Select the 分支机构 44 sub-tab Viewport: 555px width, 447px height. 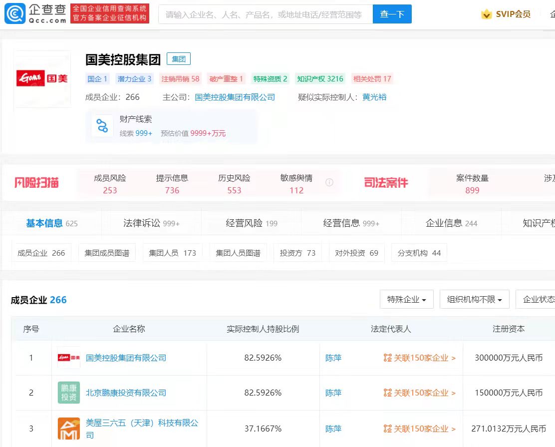[419, 253]
